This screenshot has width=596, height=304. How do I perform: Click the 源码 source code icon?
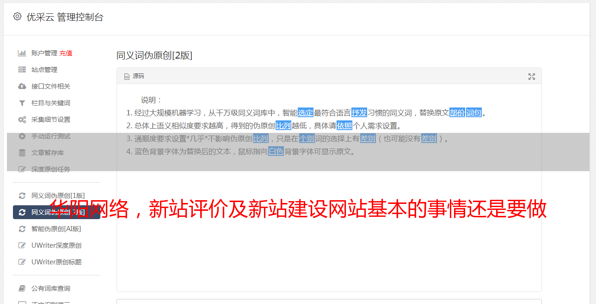pyautogui.click(x=127, y=77)
